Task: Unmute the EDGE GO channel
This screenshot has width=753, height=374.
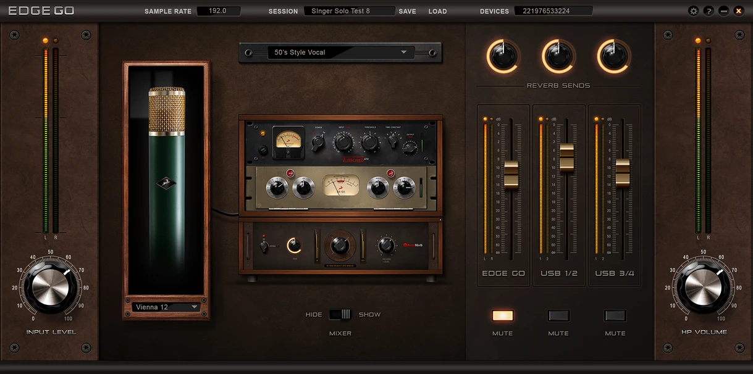Action: 503,316
